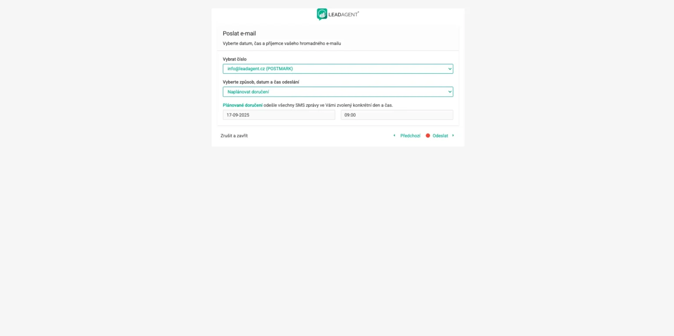674x336 pixels.
Task: Expand the chevron on Naplánovat doručení field
Action: [x=450, y=92]
